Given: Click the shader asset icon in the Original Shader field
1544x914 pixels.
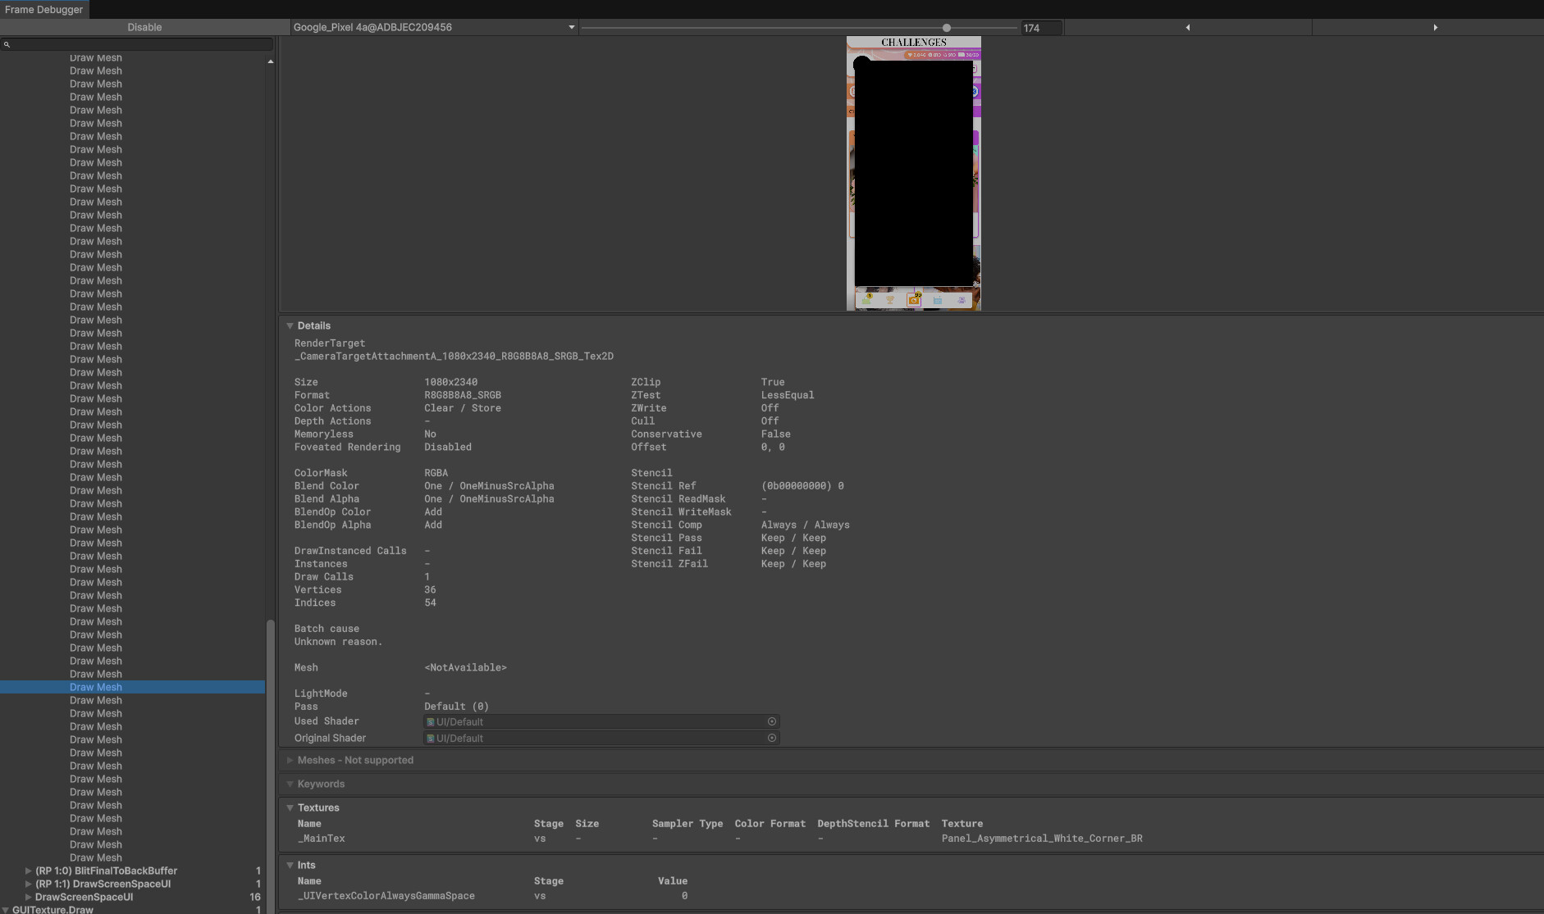Looking at the screenshot, I should pyautogui.click(x=430, y=738).
